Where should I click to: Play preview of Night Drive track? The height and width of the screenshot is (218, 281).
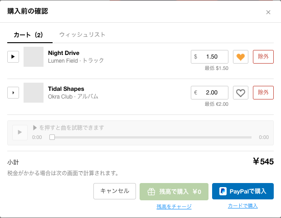pyautogui.click(x=13, y=57)
